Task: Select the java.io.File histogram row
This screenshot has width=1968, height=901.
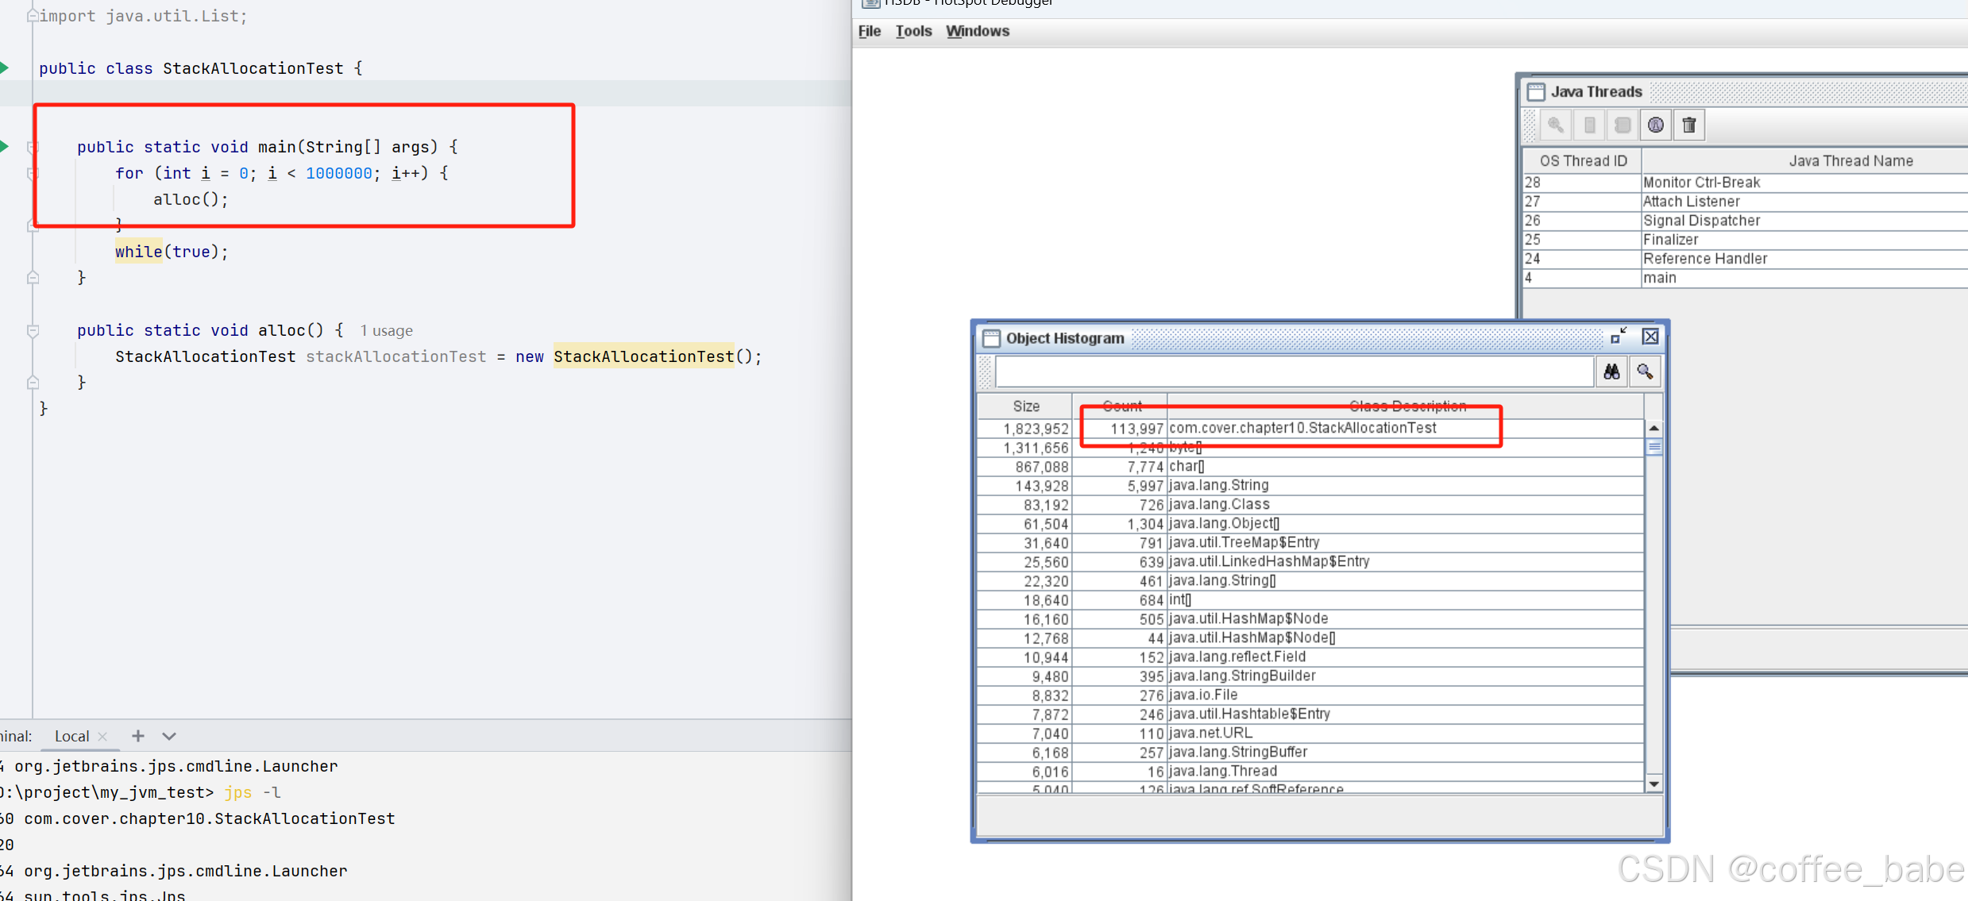Action: tap(1310, 695)
